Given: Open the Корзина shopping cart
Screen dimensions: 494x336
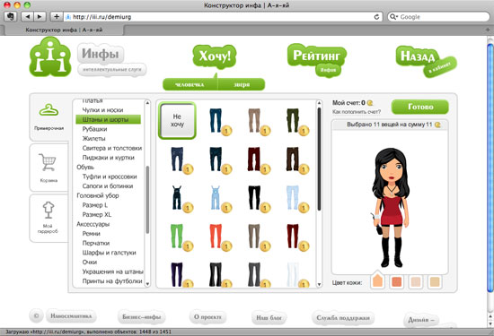Looking at the screenshot, I should 49,168.
